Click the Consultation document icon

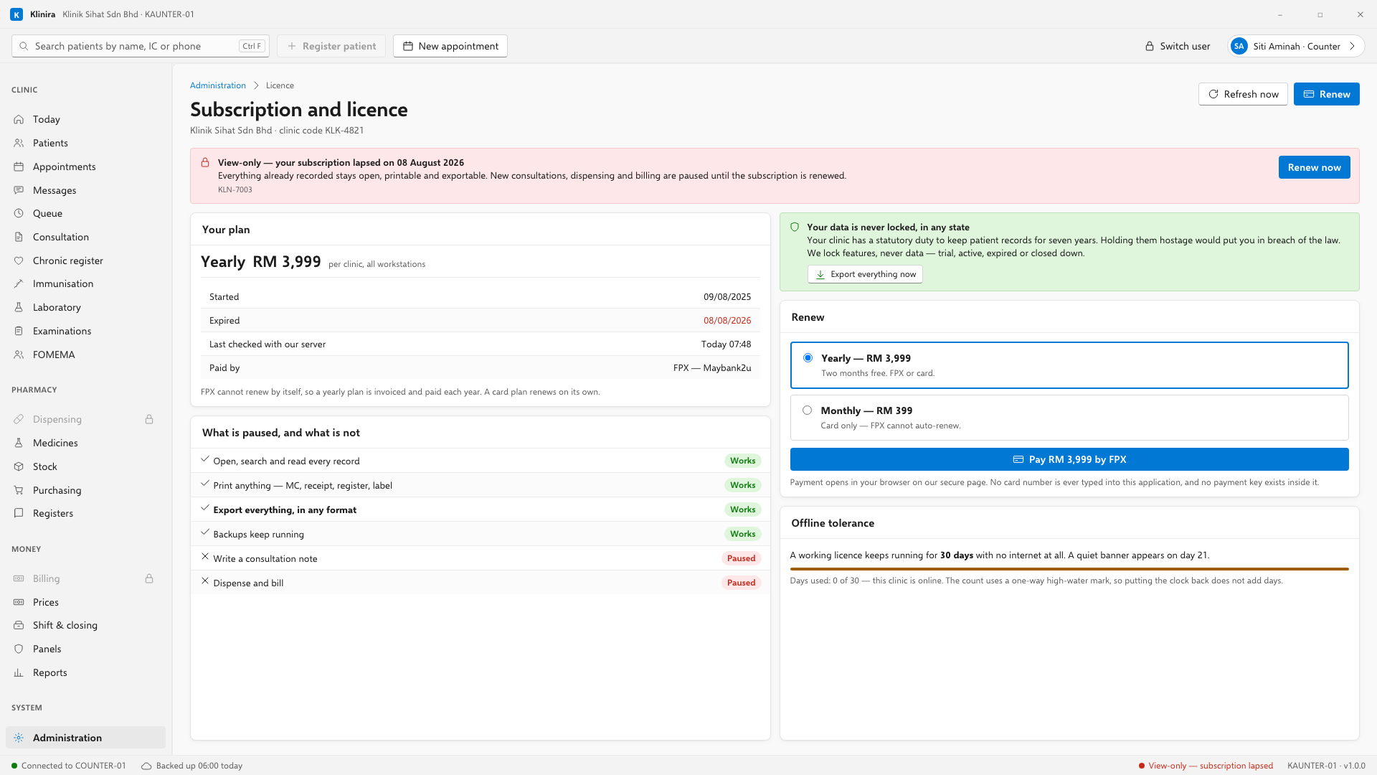19,237
